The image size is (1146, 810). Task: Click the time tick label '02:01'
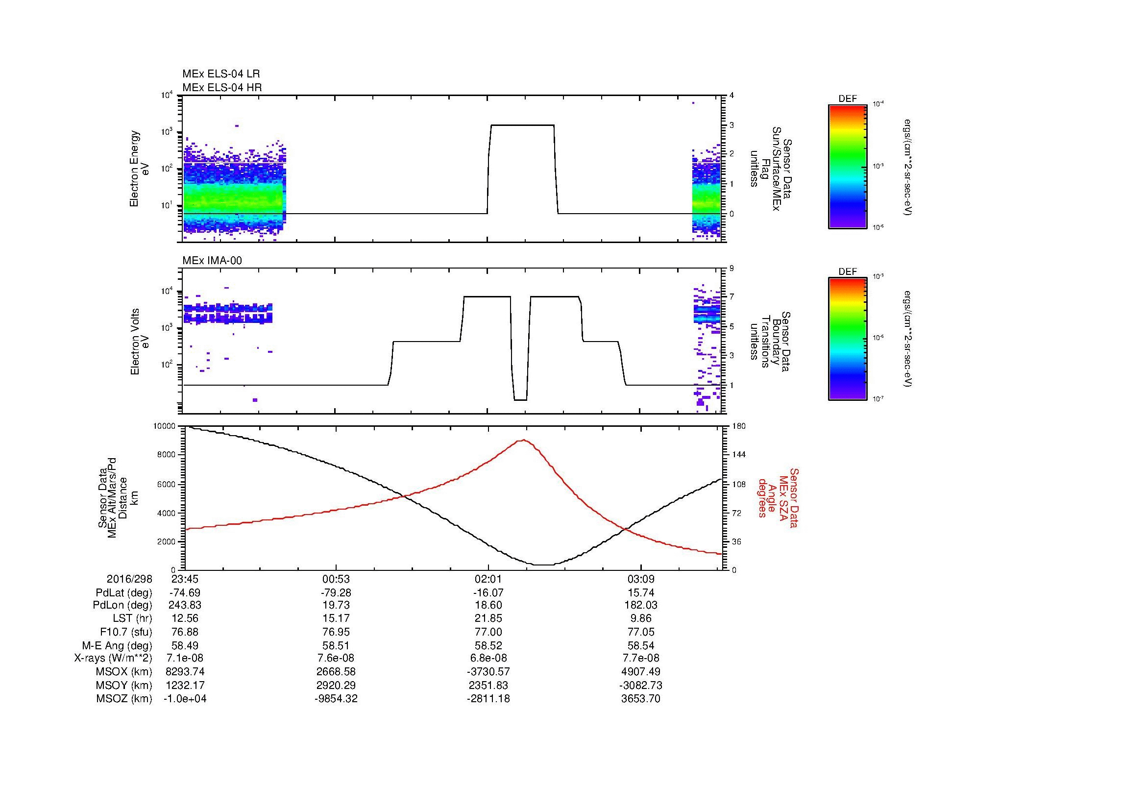(488, 579)
